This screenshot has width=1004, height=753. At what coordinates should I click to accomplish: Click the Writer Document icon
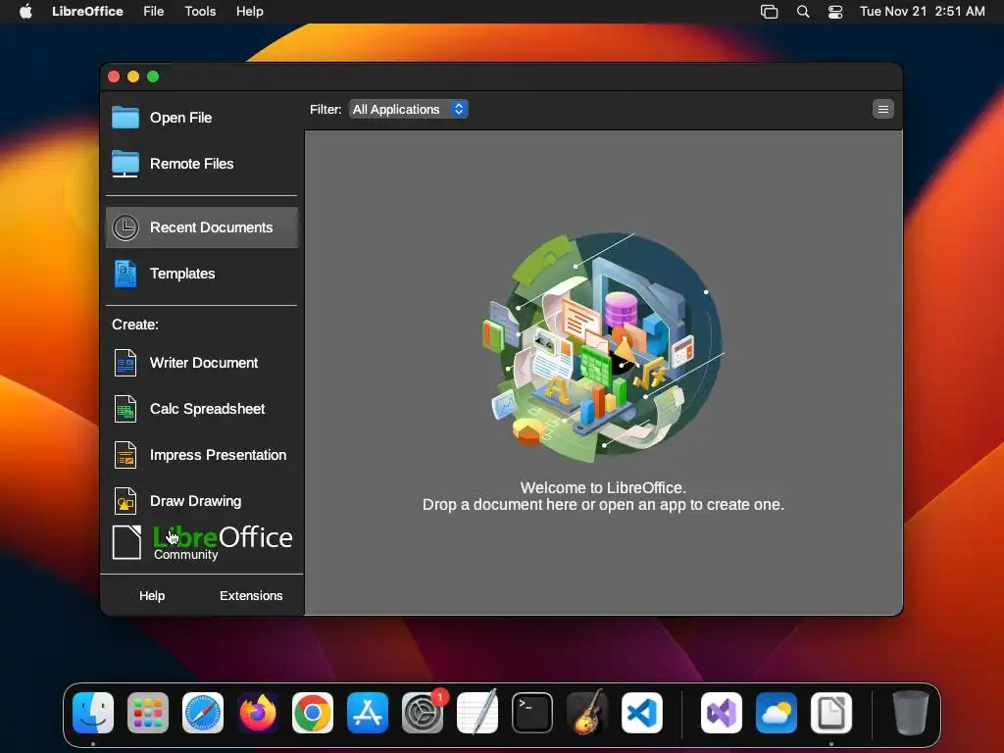tap(125, 363)
